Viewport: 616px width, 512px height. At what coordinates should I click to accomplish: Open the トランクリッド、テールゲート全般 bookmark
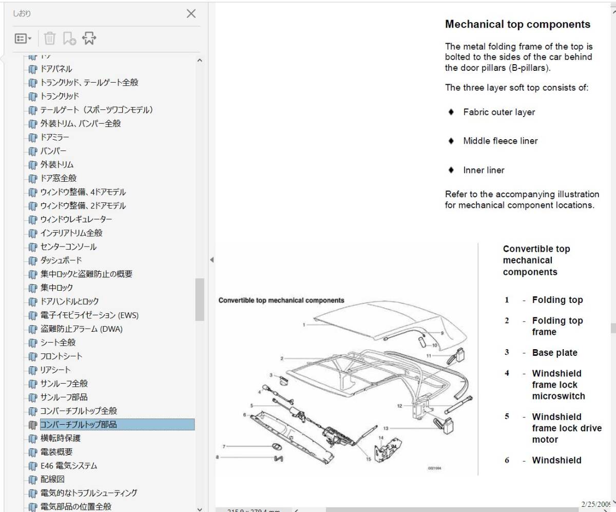89,82
